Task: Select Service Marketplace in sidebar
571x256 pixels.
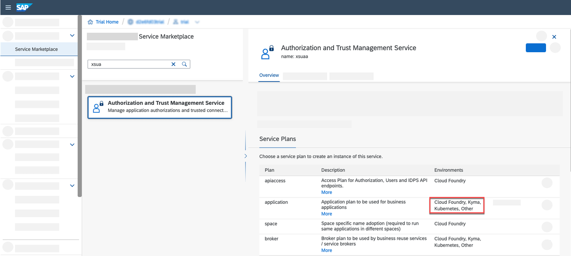Action: pyautogui.click(x=39, y=49)
